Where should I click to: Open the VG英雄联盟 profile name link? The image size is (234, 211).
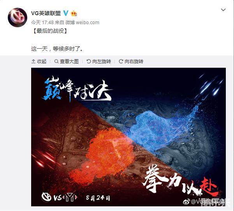[x=46, y=13]
